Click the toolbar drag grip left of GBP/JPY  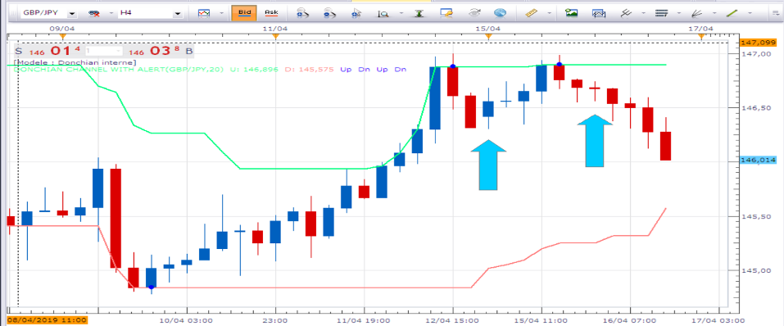click(x=13, y=13)
